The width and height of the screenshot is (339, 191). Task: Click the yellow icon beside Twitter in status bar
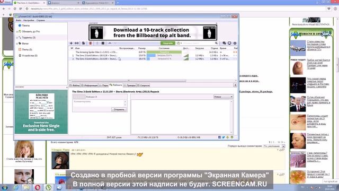coord(228,137)
